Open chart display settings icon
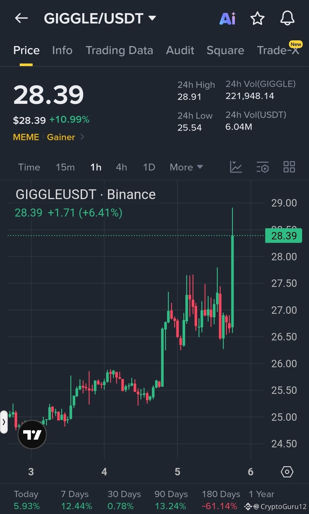 263,167
